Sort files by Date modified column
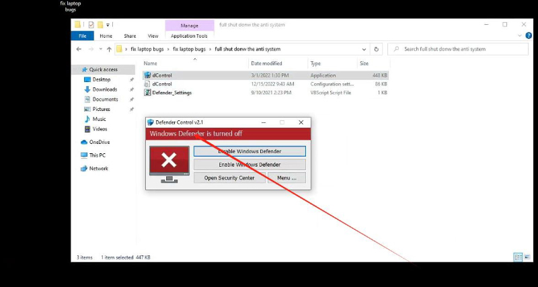The width and height of the screenshot is (538, 287). (266, 63)
